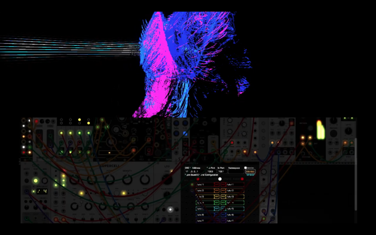Open right ADV settings for yellow /ch/3
376x235 pixels.
(223, 197)
